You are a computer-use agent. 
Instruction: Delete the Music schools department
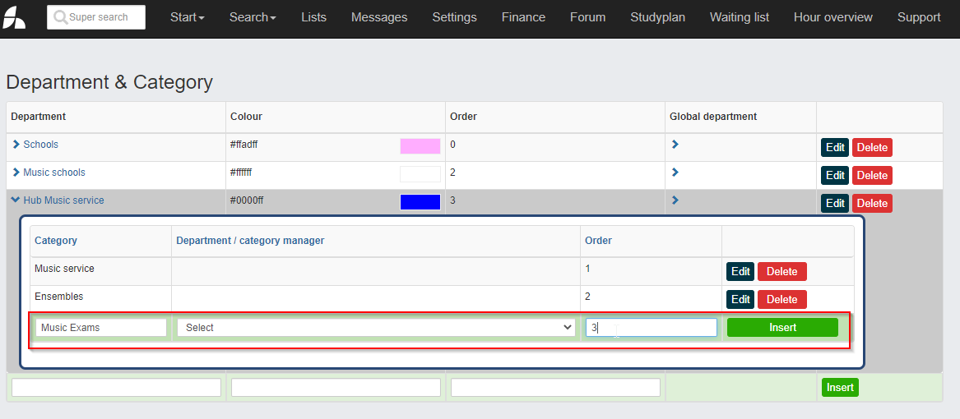pyautogui.click(x=872, y=176)
